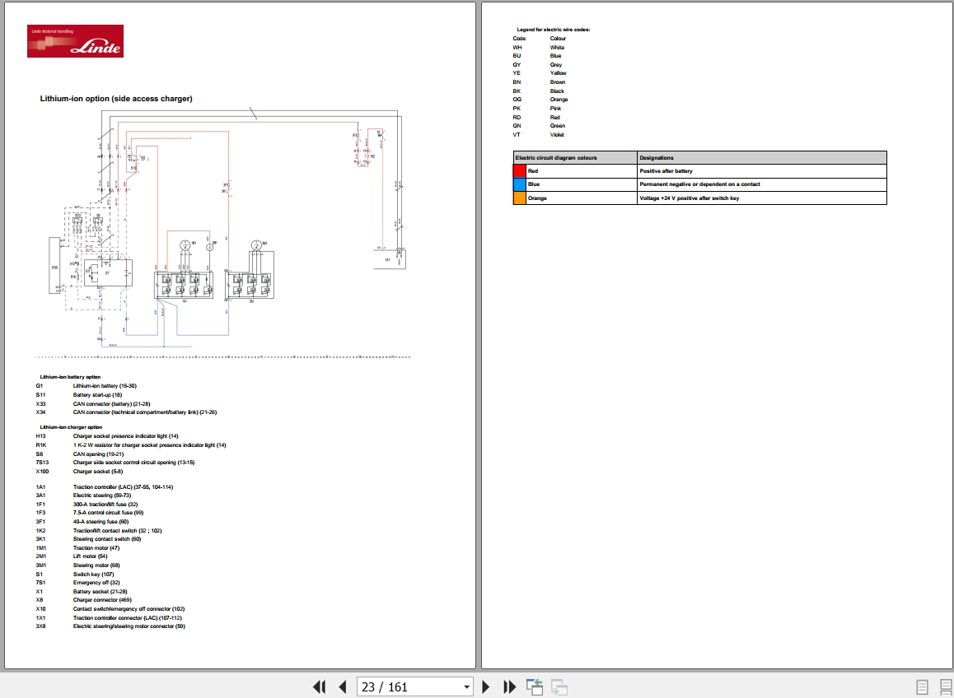The height and width of the screenshot is (698, 954).
Task: Go to the next page
Action: pos(485,687)
